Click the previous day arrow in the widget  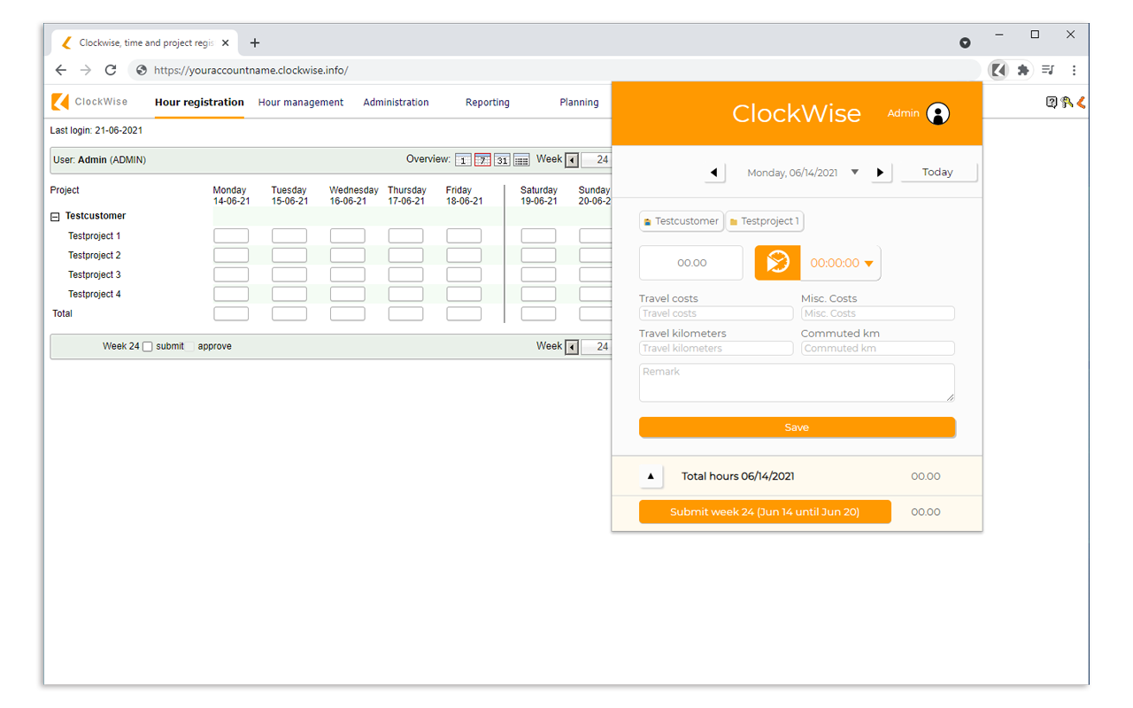tap(714, 173)
